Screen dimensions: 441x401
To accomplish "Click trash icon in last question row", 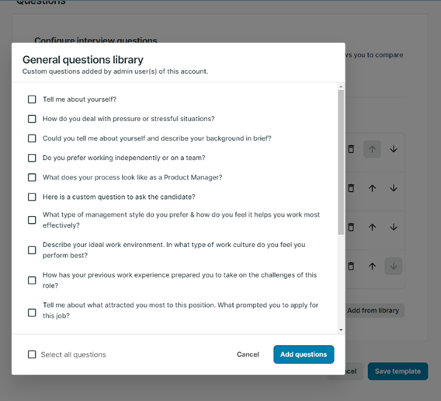I will (351, 266).
